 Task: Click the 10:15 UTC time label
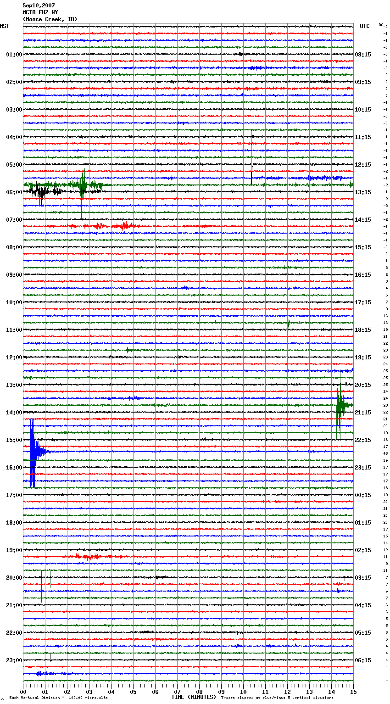click(363, 110)
